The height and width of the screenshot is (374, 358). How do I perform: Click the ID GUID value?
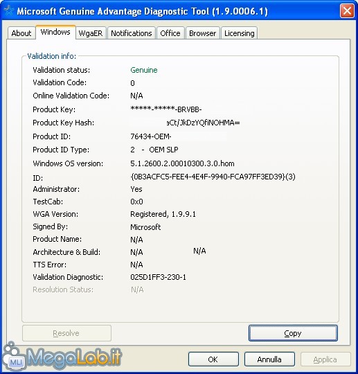tap(213, 177)
